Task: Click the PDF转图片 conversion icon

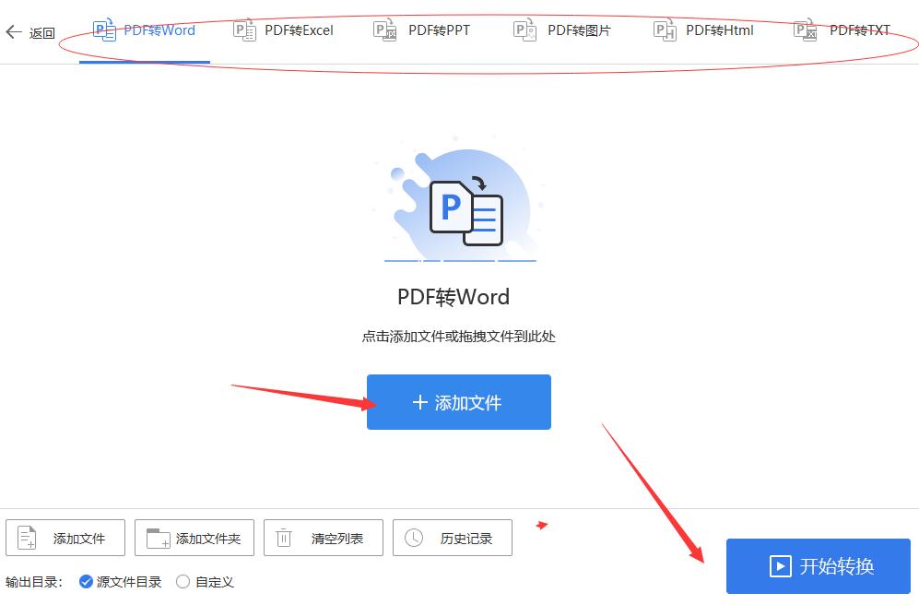Action: (524, 29)
